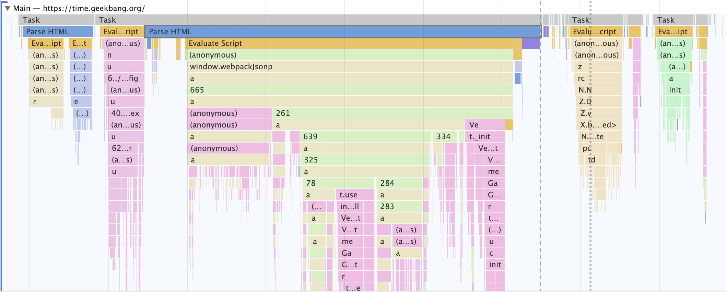Click the X.b....ed> function bar
This screenshot has height=292, width=726.
[x=599, y=125]
